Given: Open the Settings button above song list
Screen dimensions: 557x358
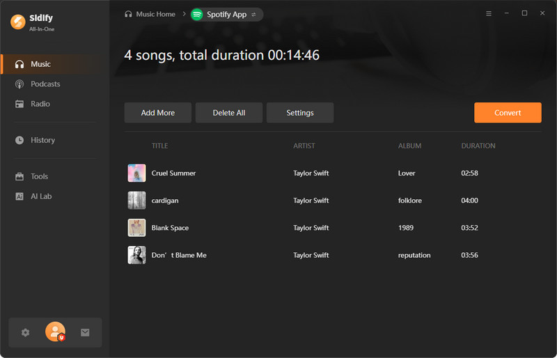Looking at the screenshot, I should click(300, 113).
